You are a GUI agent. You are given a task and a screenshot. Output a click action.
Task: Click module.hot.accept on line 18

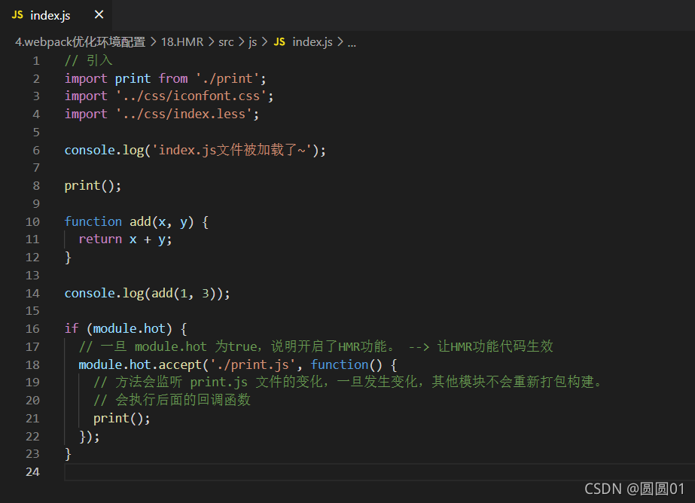pyautogui.click(x=140, y=364)
